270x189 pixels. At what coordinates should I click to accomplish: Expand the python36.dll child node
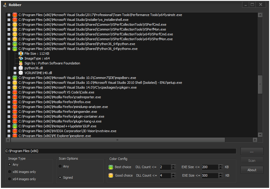point(15,68)
